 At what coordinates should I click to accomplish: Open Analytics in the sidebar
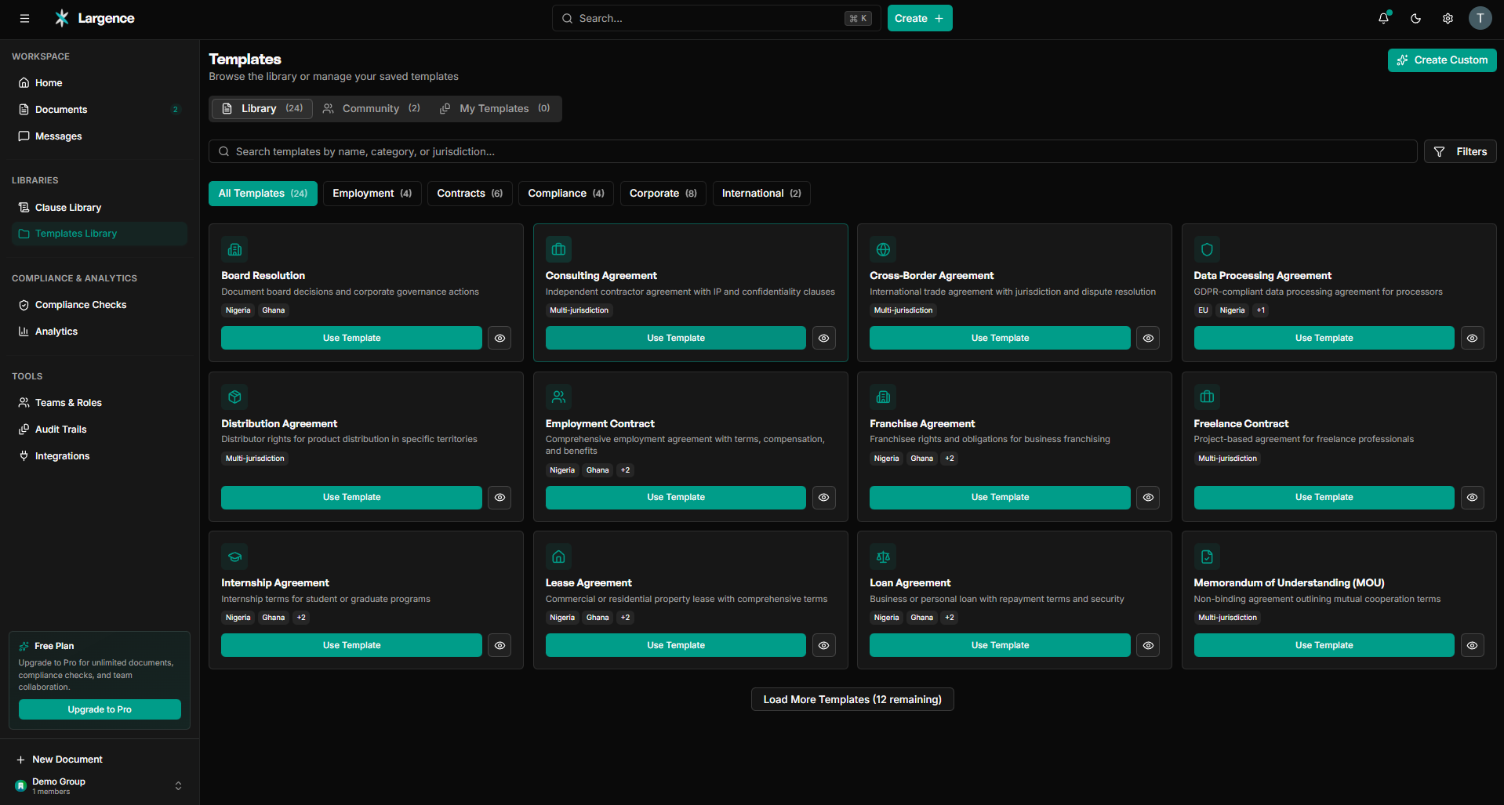[100, 332]
